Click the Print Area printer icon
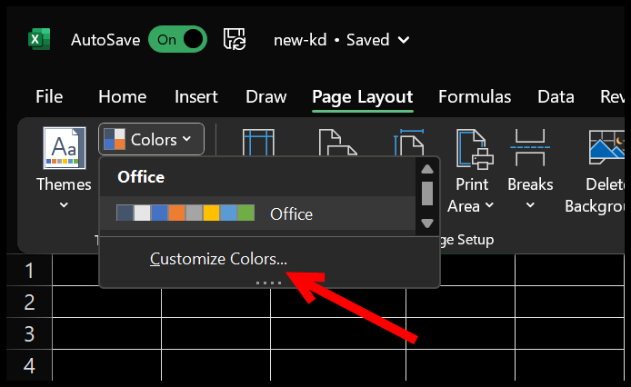Image resolution: width=631 pixels, height=387 pixels. (475, 148)
